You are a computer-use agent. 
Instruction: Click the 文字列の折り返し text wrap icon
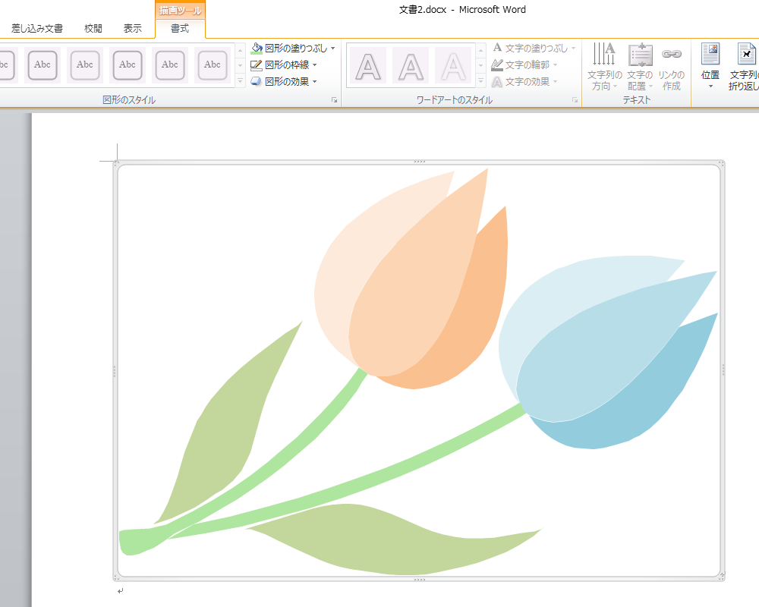click(747, 55)
